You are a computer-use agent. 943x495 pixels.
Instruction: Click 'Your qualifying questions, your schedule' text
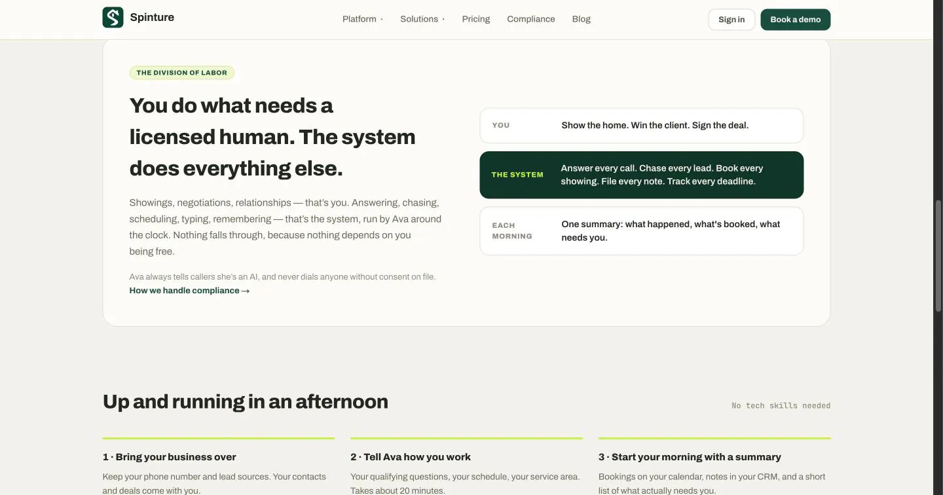coord(465,483)
